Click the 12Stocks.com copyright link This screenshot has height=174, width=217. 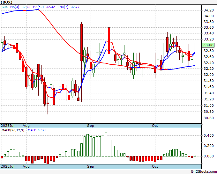click(204, 172)
